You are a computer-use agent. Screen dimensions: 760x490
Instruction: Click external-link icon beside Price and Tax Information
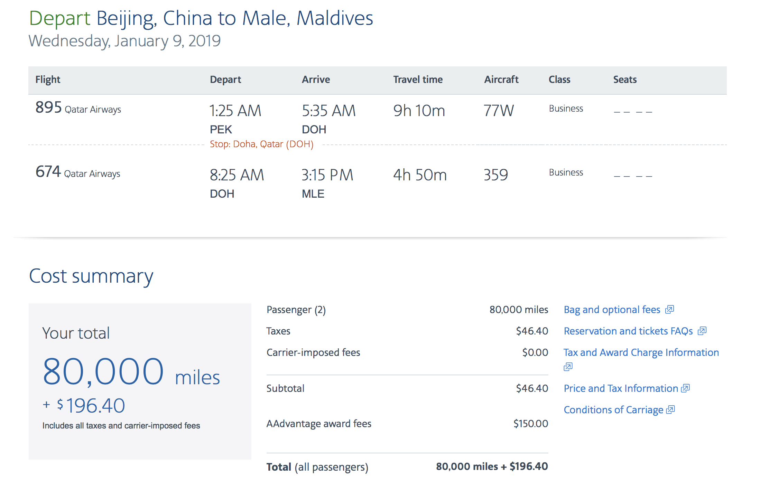685,388
